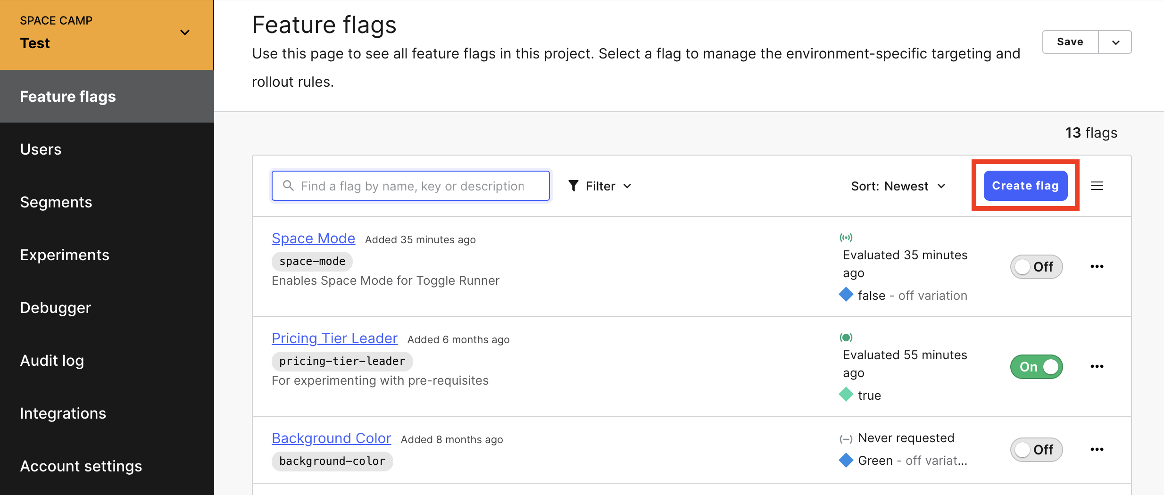Click 'Enables Space Mode for Toggle Runner' description

click(x=385, y=280)
